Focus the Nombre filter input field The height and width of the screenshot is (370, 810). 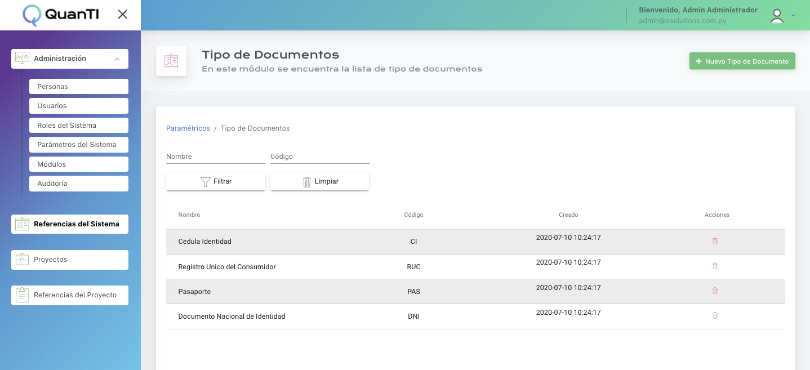click(215, 157)
